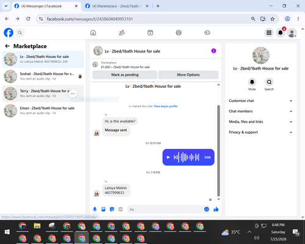Screen dimensions: 305x244
Task: Open the Facebook logo home link
Action: pyautogui.click(x=9, y=32)
